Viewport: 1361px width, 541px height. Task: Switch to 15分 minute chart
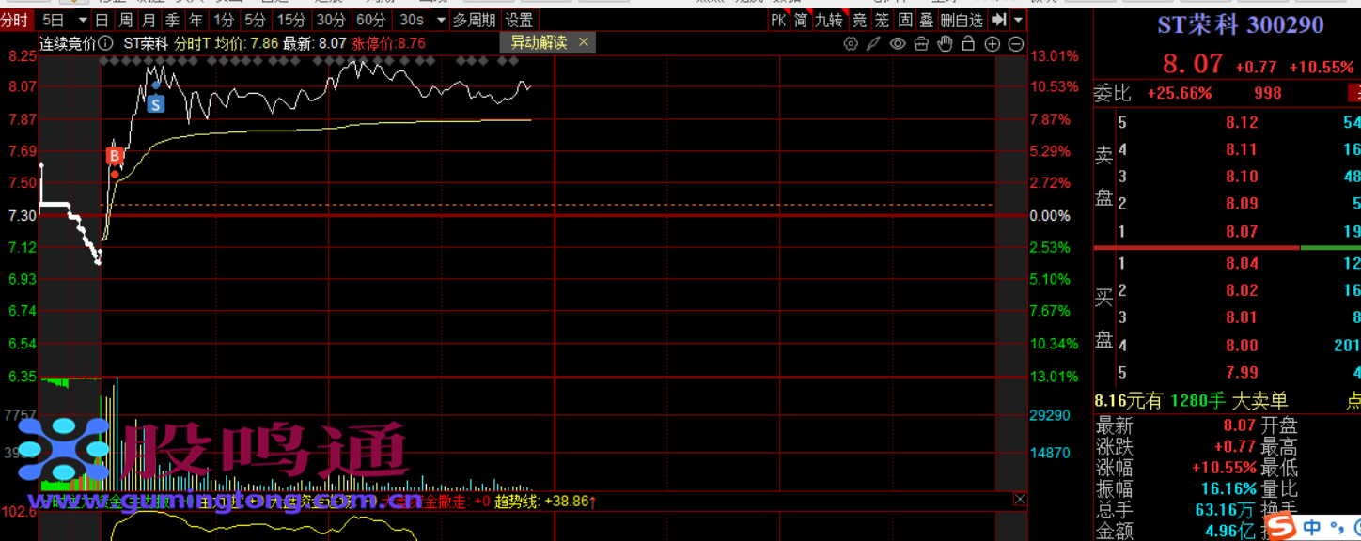tap(291, 20)
